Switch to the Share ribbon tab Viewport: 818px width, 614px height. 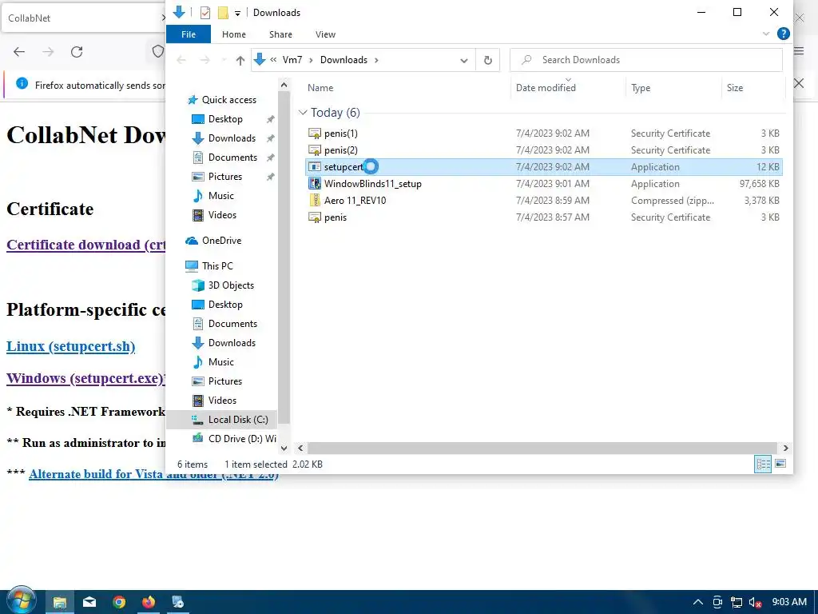point(280,34)
